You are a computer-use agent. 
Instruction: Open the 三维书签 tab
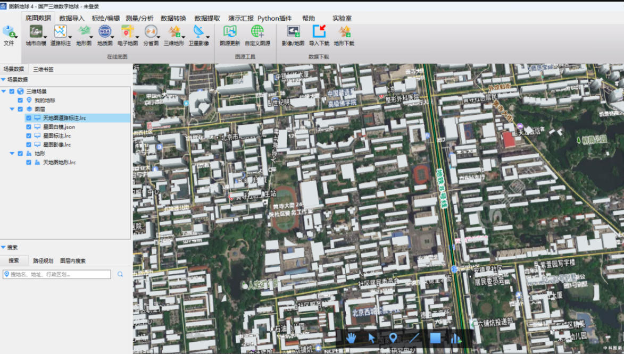(x=43, y=69)
